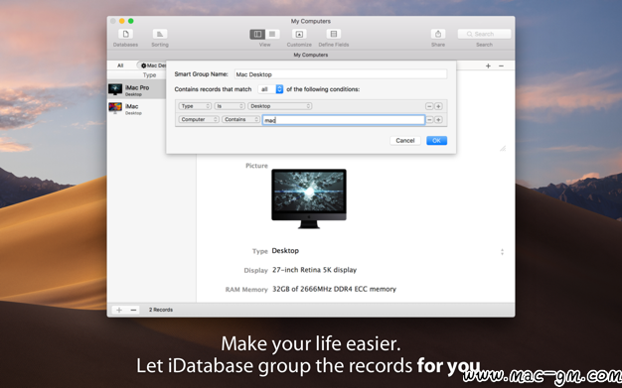The height and width of the screenshot is (388, 622).
Task: Select the All group tab
Action: click(x=120, y=65)
